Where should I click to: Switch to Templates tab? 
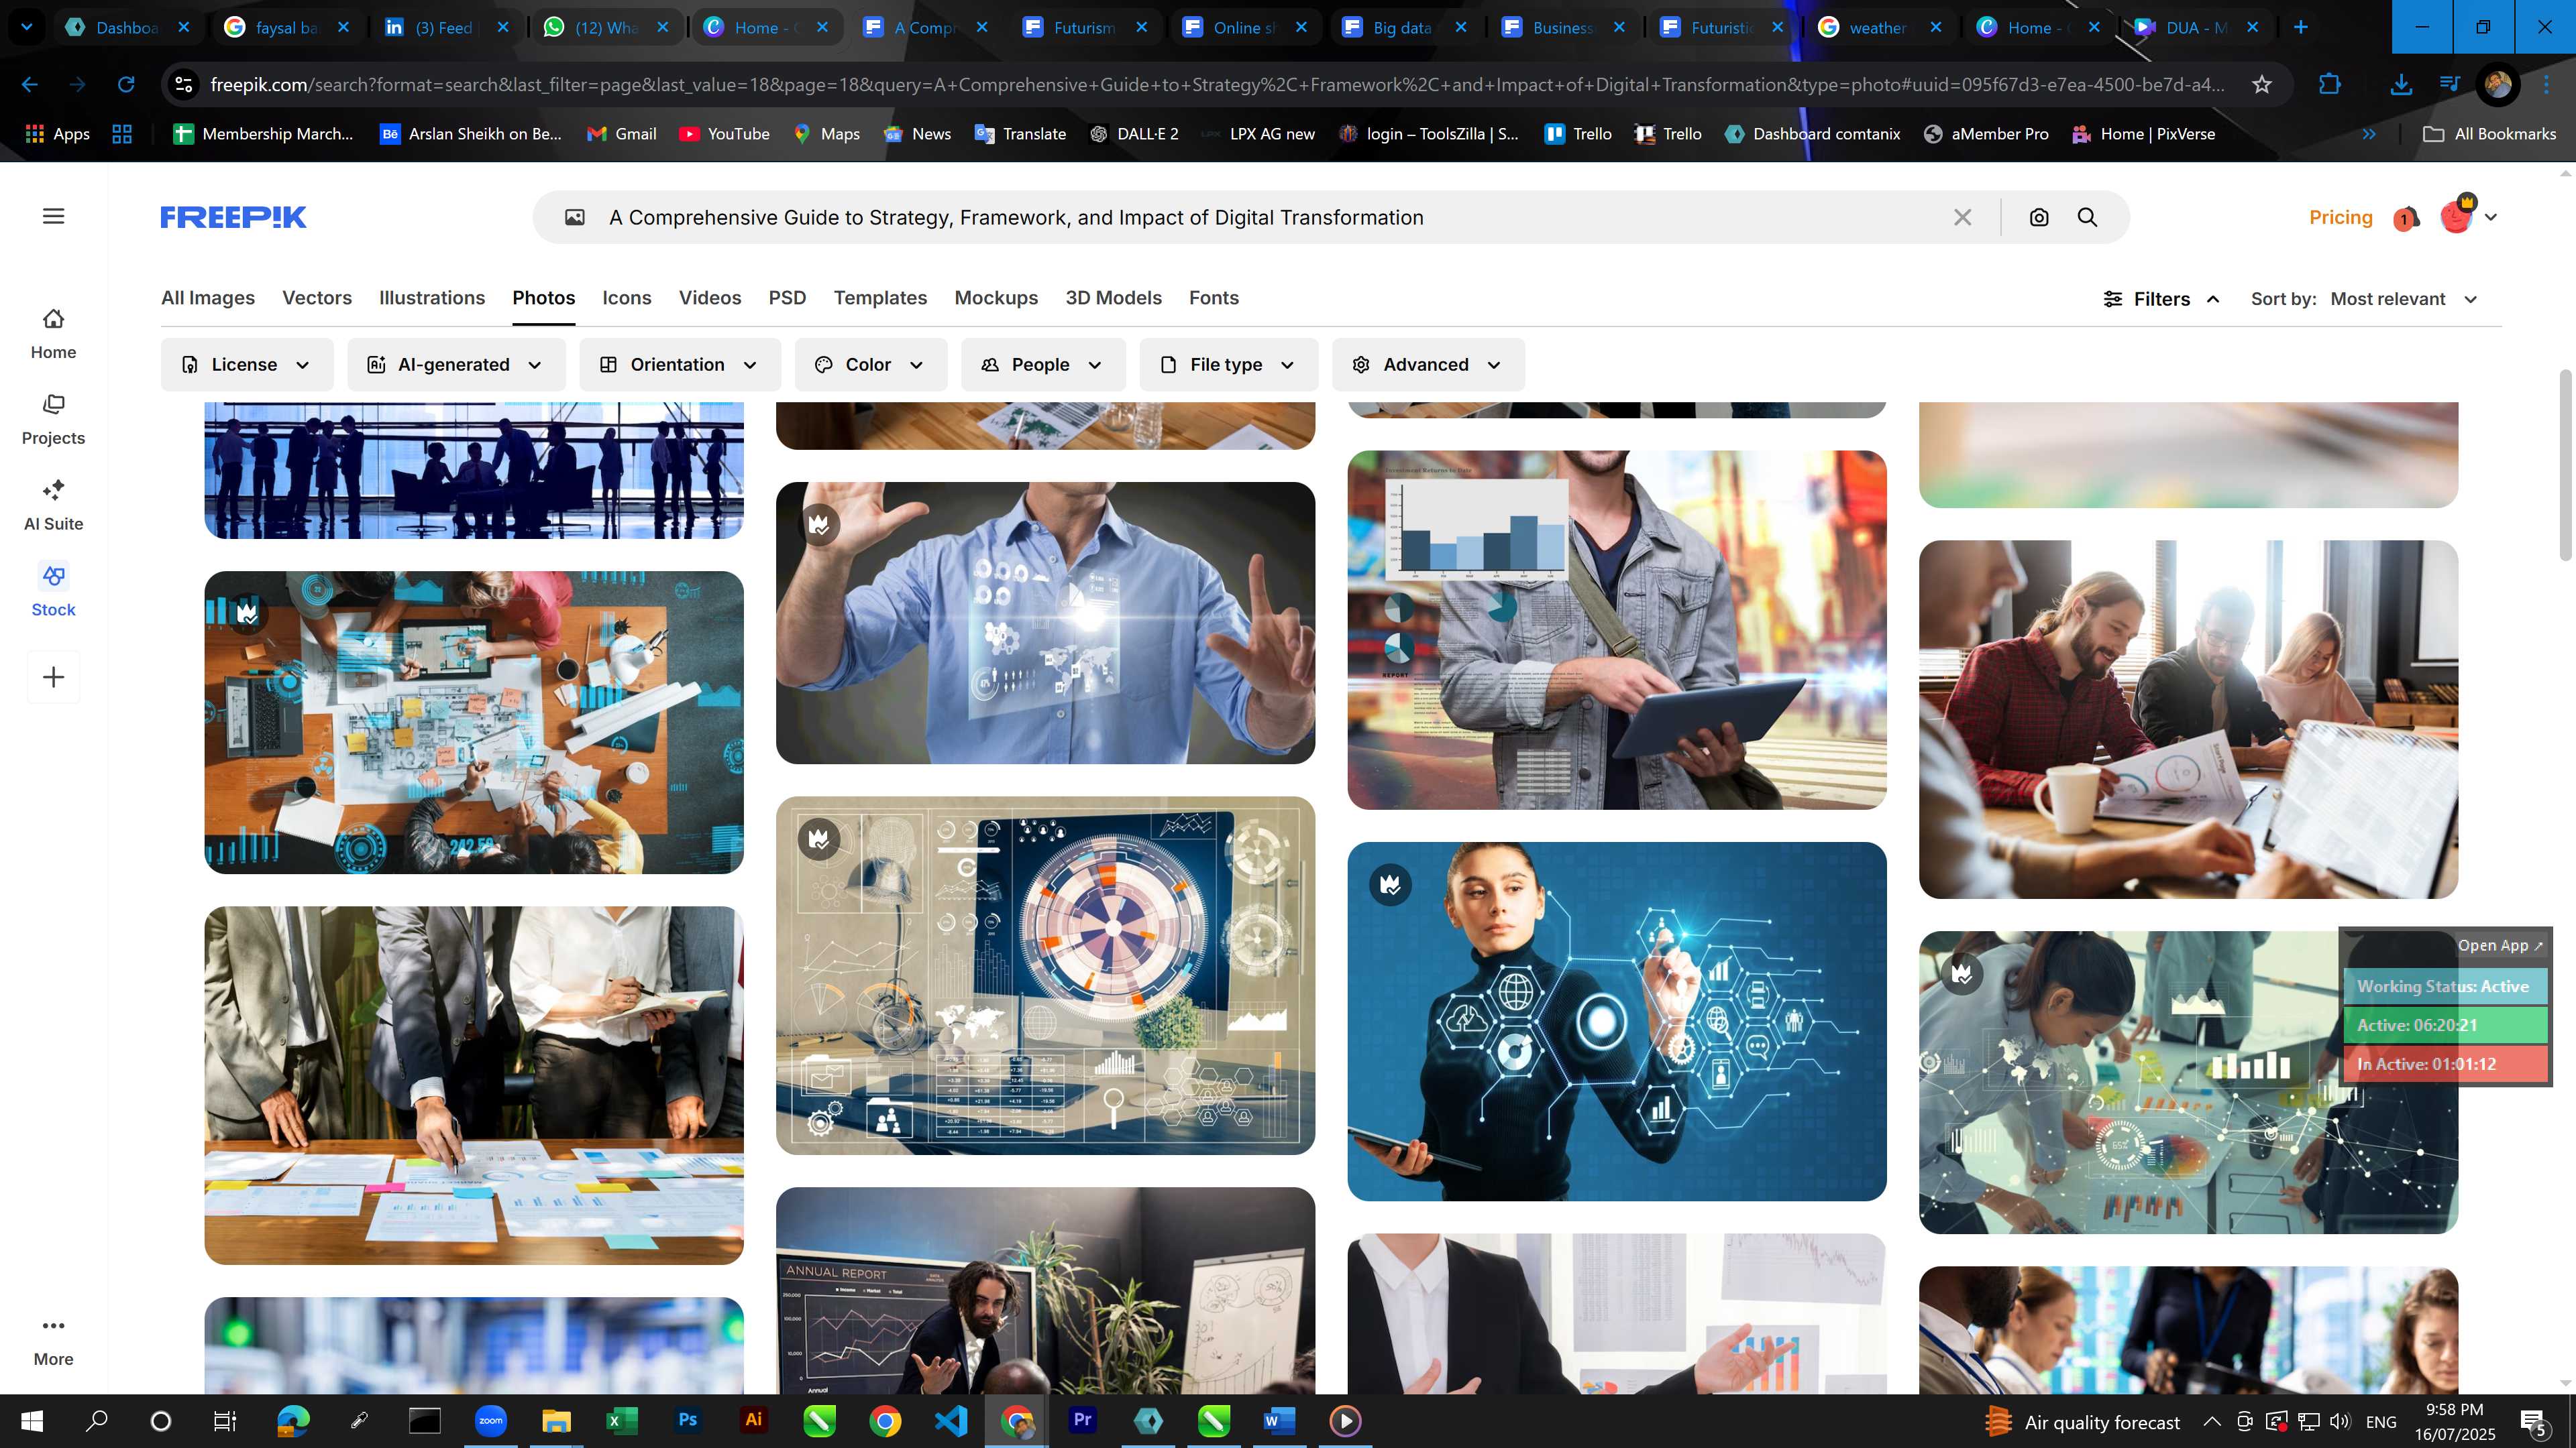880,298
